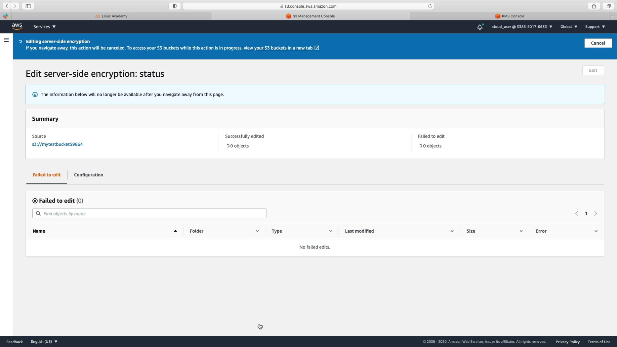The image size is (617, 347).
Task: Click the Failed to edit error icon
Action: click(35, 201)
